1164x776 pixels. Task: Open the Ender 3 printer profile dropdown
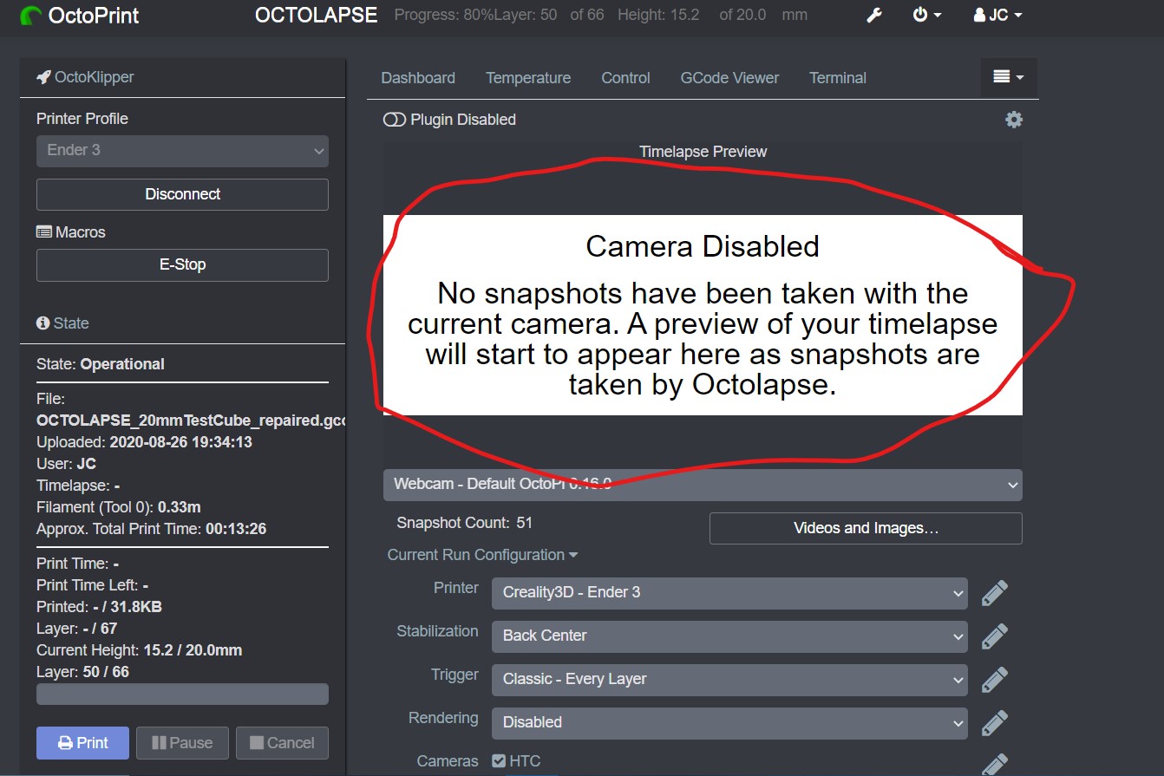point(181,151)
